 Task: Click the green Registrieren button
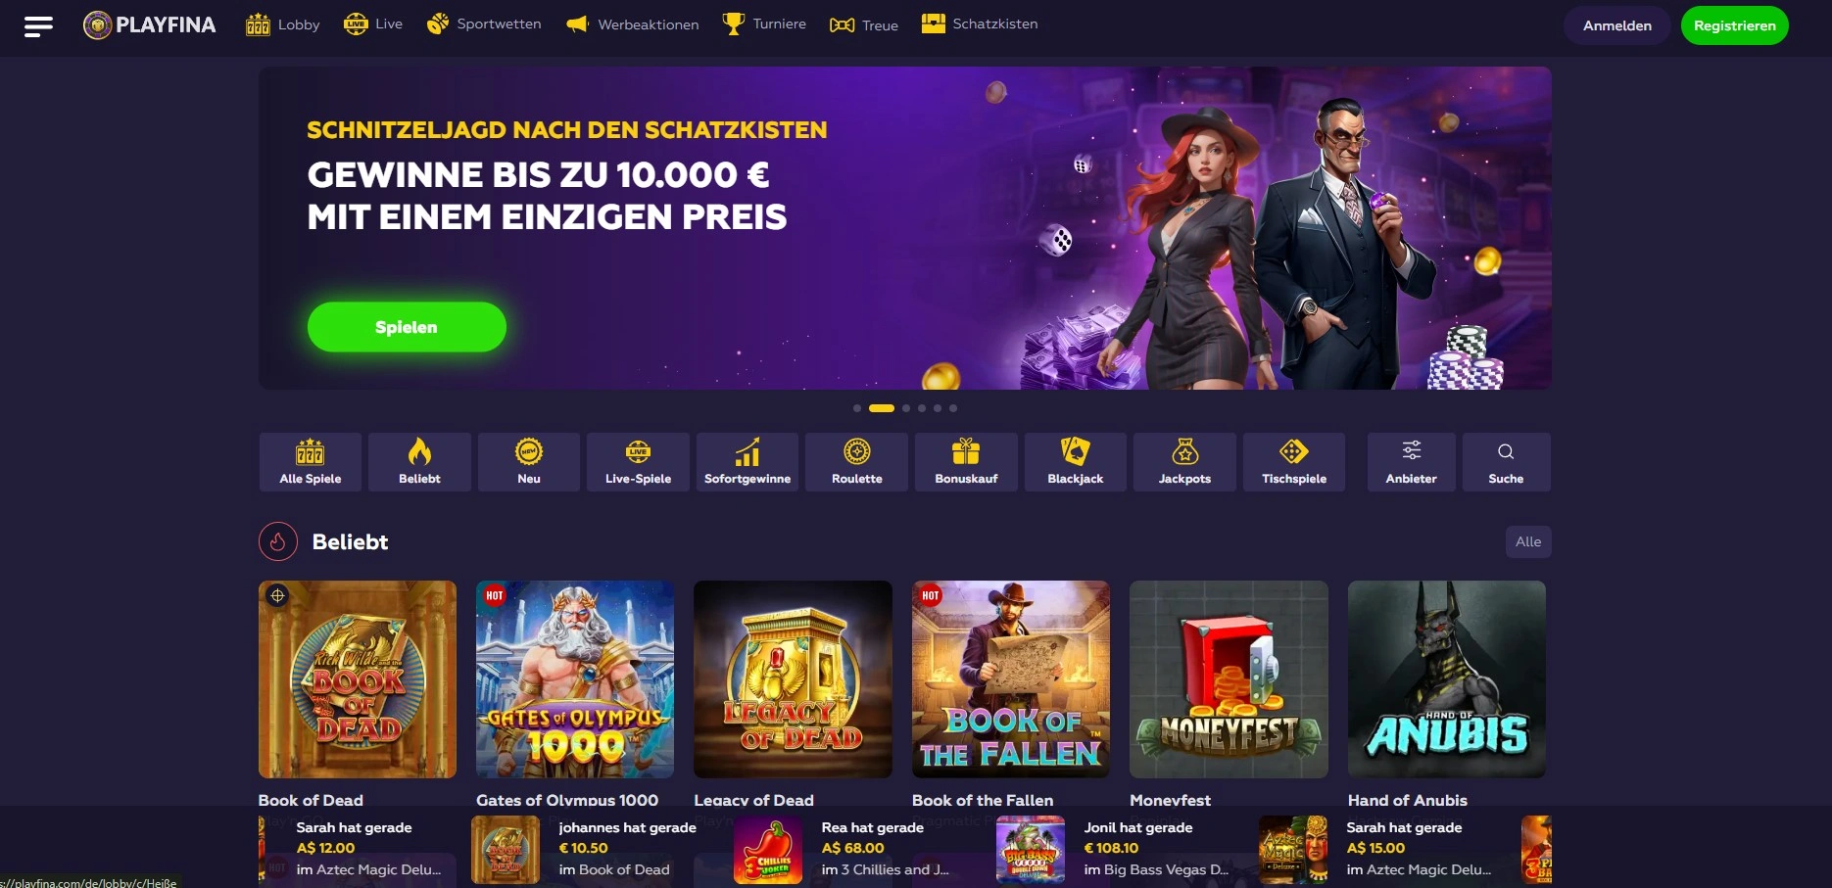pyautogui.click(x=1734, y=25)
